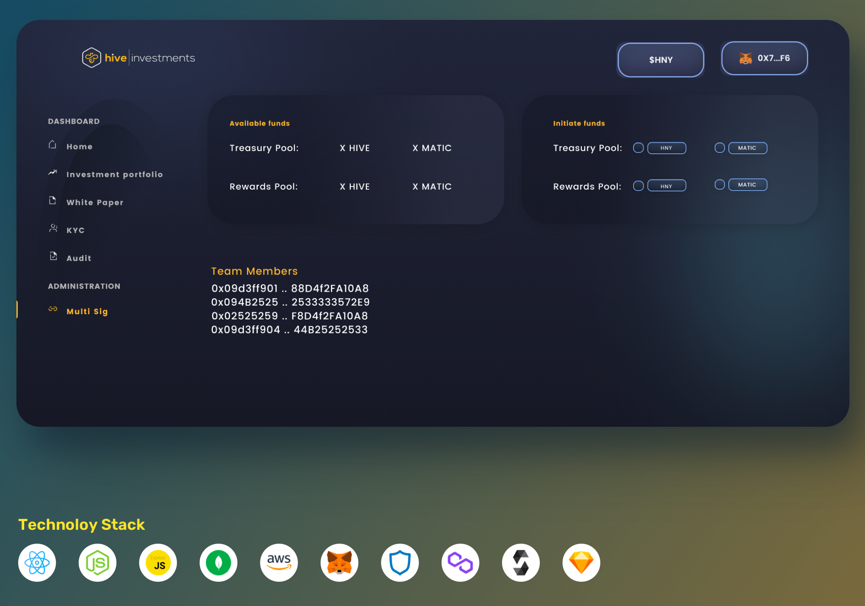This screenshot has width=865, height=606.
Task: Click the Solidity logo icon
Action: click(x=521, y=563)
